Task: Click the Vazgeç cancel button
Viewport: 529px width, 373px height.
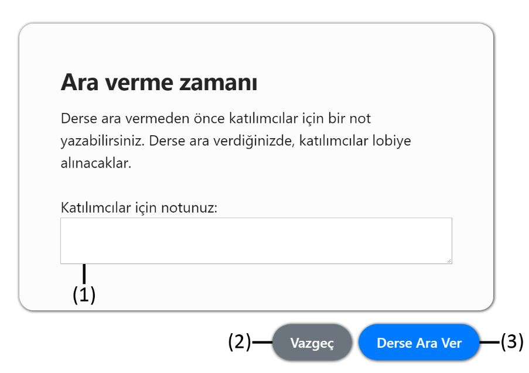Action: pyautogui.click(x=312, y=343)
